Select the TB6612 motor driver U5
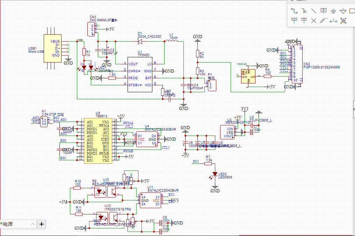355x236 pixels. pyautogui.click(x=98, y=141)
